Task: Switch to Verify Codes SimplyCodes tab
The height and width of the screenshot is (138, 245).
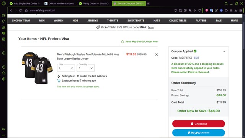Action: pyautogui.click(x=94, y=3)
